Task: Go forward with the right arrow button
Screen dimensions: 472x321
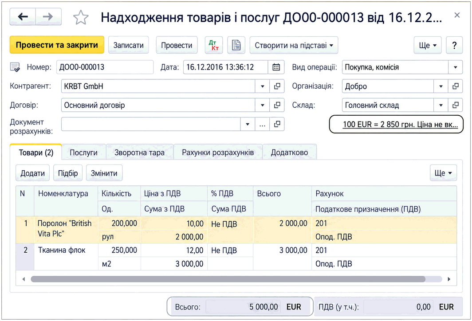Action: tap(48, 17)
